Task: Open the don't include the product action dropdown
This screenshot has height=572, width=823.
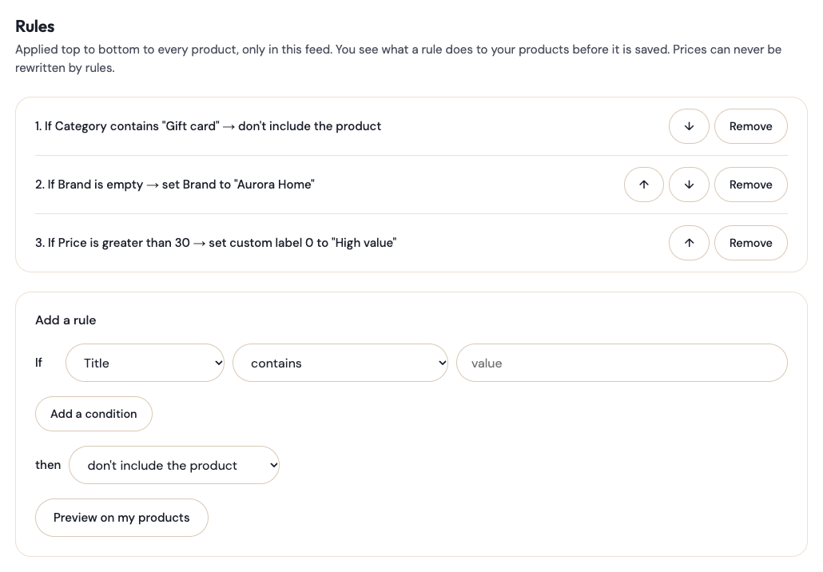Action: 173,465
